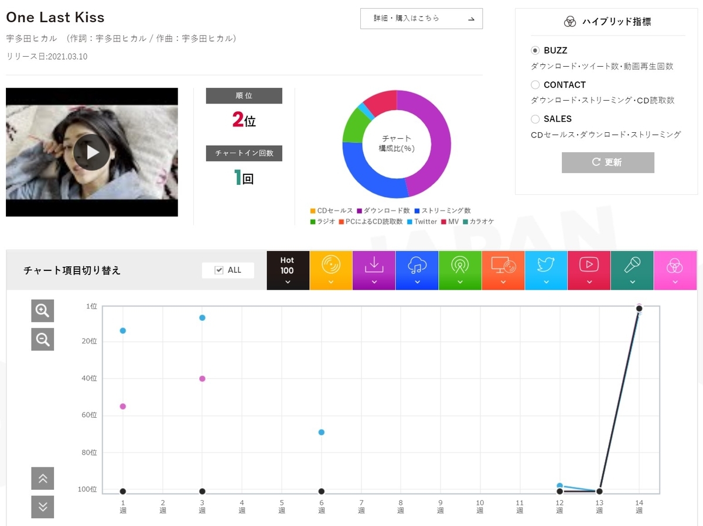Image resolution: width=703 pixels, height=526 pixels.
Task: Click the ダウンロード数 legend swatch
Action: click(359, 211)
